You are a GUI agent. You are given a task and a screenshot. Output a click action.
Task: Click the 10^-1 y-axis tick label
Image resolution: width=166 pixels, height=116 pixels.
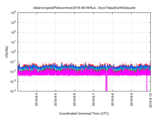[x=13, y=62]
